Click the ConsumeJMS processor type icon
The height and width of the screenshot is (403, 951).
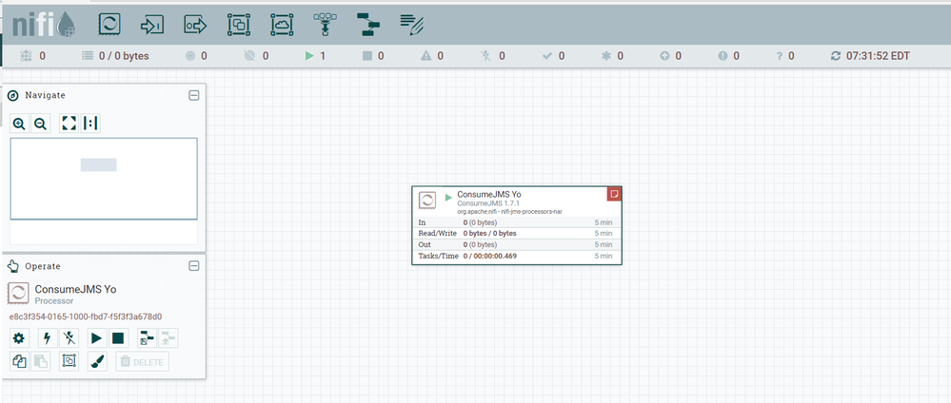427,201
